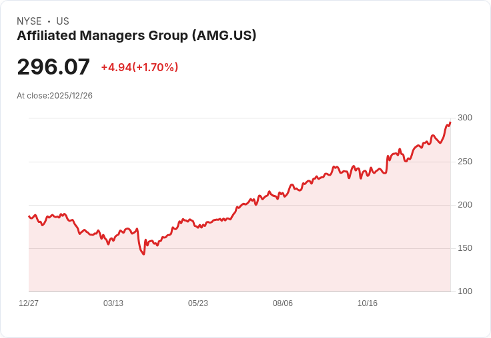Viewport: 491px width, 338px height.
Task: Select the US market label
Action: 63,21
